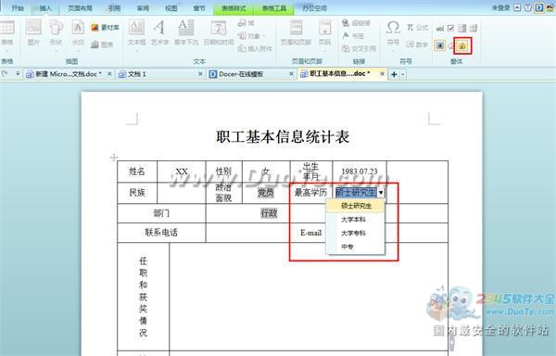Image resolution: width=556 pixels, height=356 pixels.
Task: Open the user avatar icon at top right
Action: point(550,7)
